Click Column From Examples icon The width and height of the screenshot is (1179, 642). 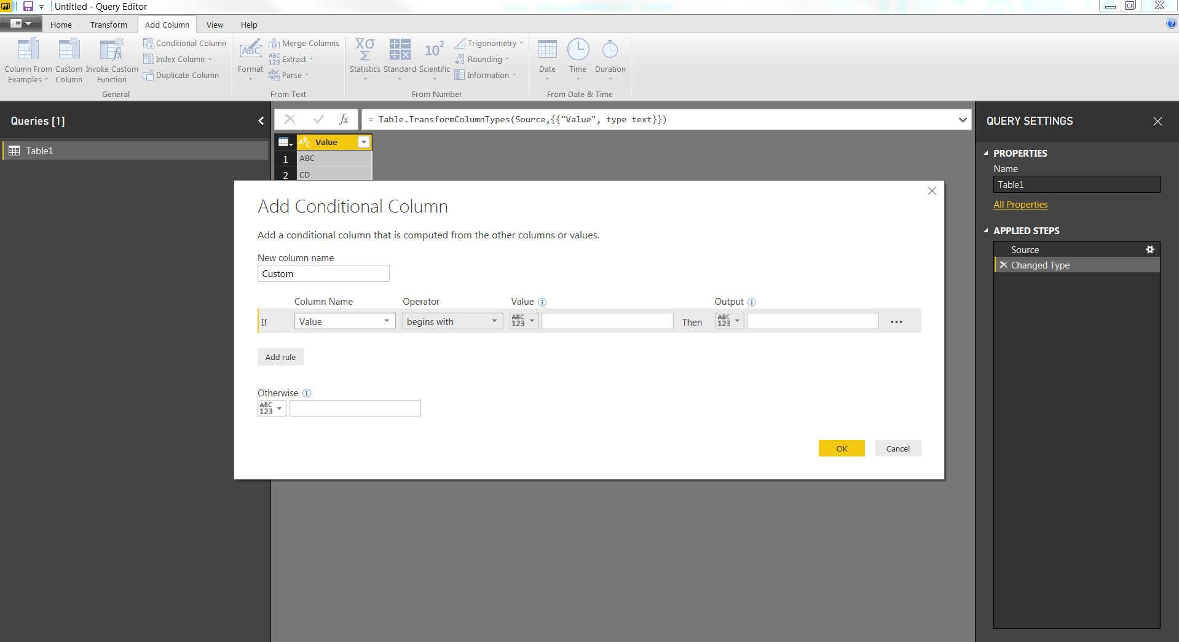pos(28,50)
